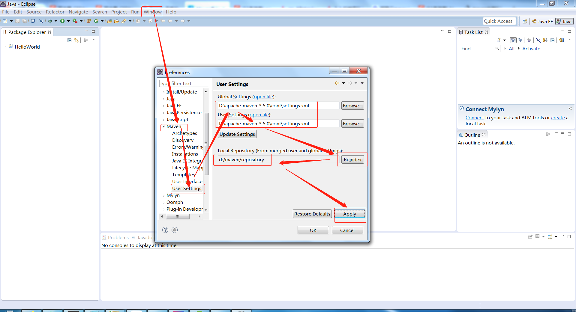Open the Window menu

[152, 12]
